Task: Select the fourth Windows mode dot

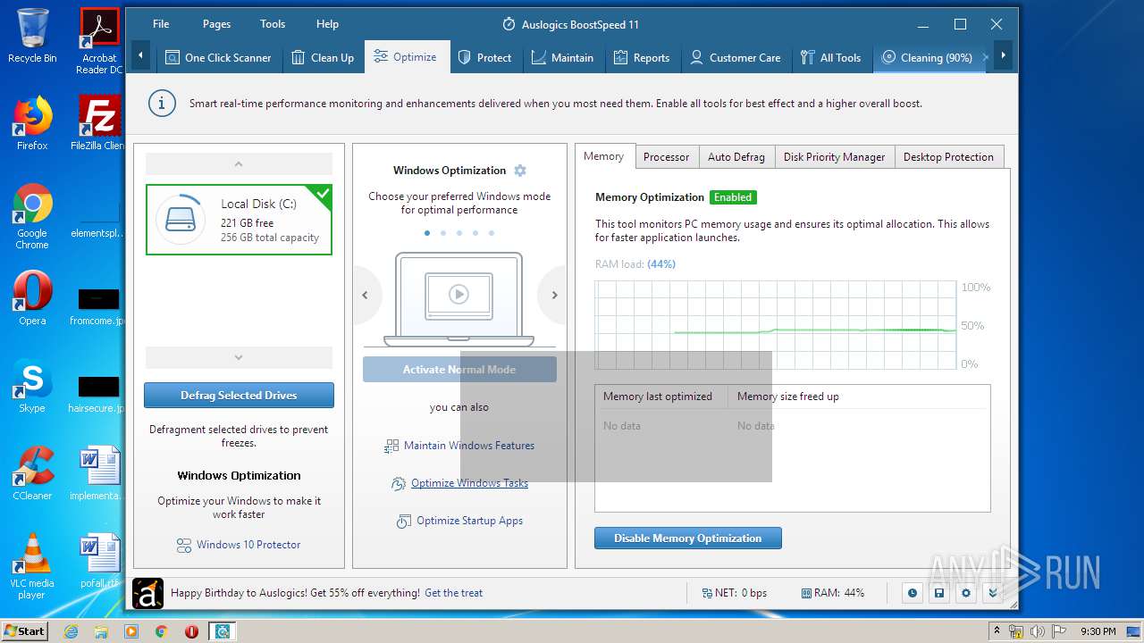Action: (x=475, y=233)
